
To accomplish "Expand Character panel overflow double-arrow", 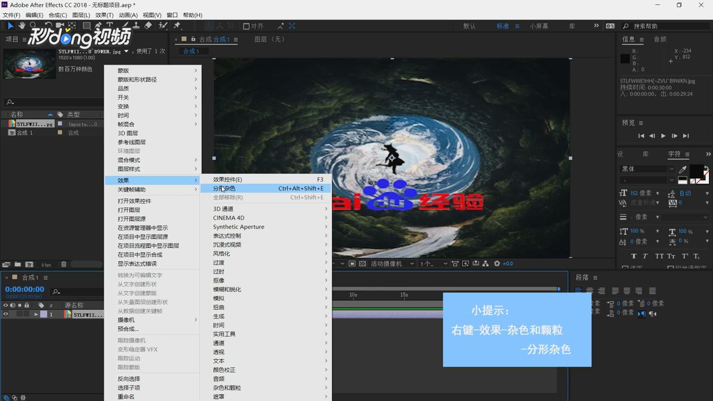I will coord(708,154).
